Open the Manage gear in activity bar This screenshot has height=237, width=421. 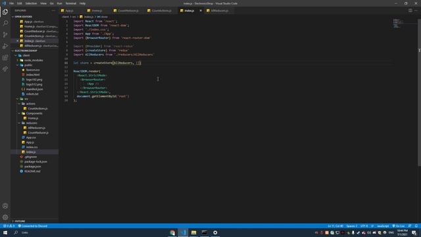[5, 217]
